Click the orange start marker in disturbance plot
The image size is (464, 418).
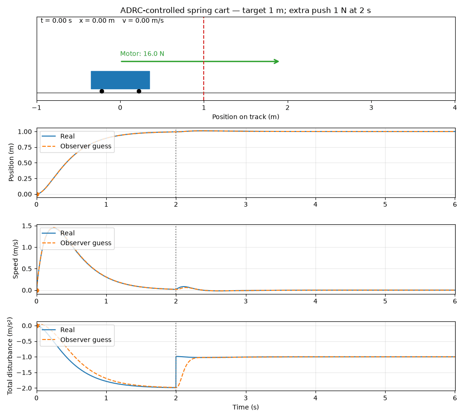pos(37,326)
